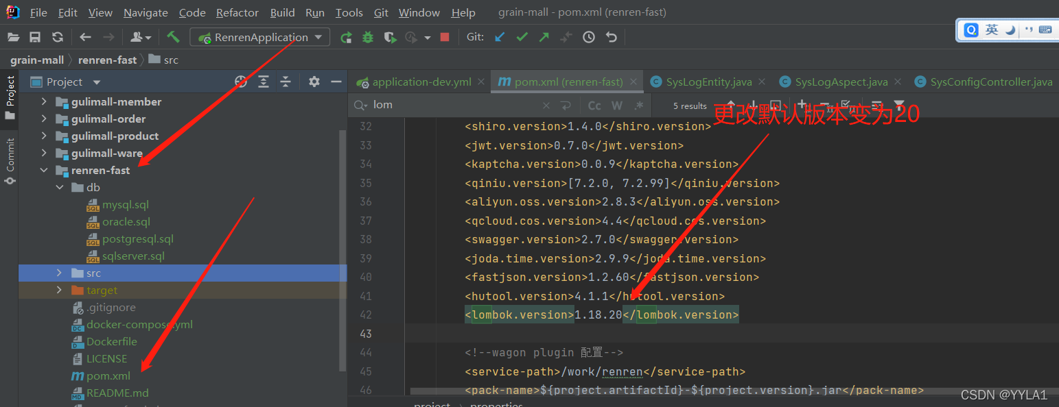Stop the running app with red square
Viewport: 1059px width, 407px height.
(445, 37)
